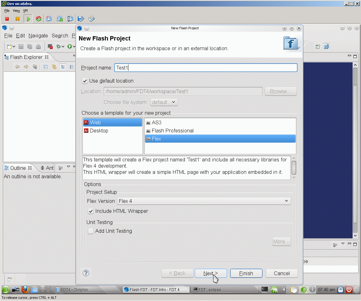Open the snapshot manager
361x301 pixels.
point(70,19)
